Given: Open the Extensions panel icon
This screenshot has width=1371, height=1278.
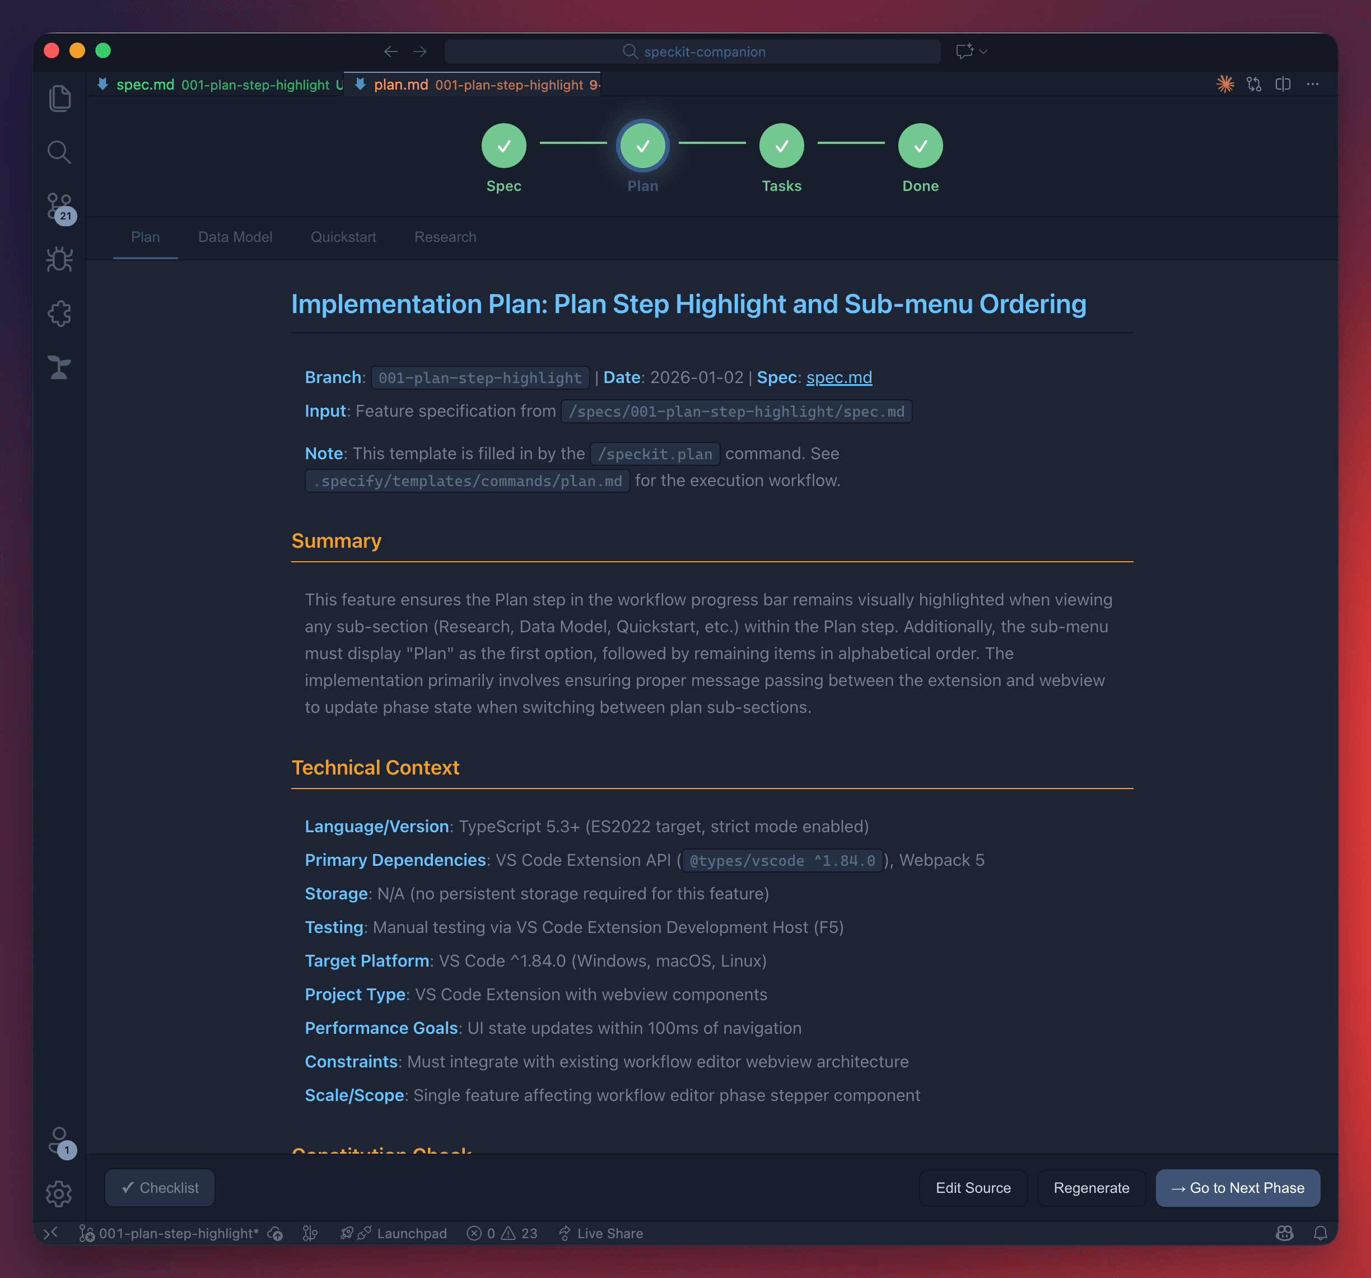Looking at the screenshot, I should tap(59, 313).
